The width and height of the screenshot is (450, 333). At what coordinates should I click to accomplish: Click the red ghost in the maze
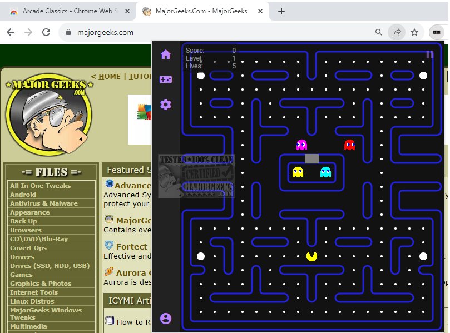(x=349, y=145)
